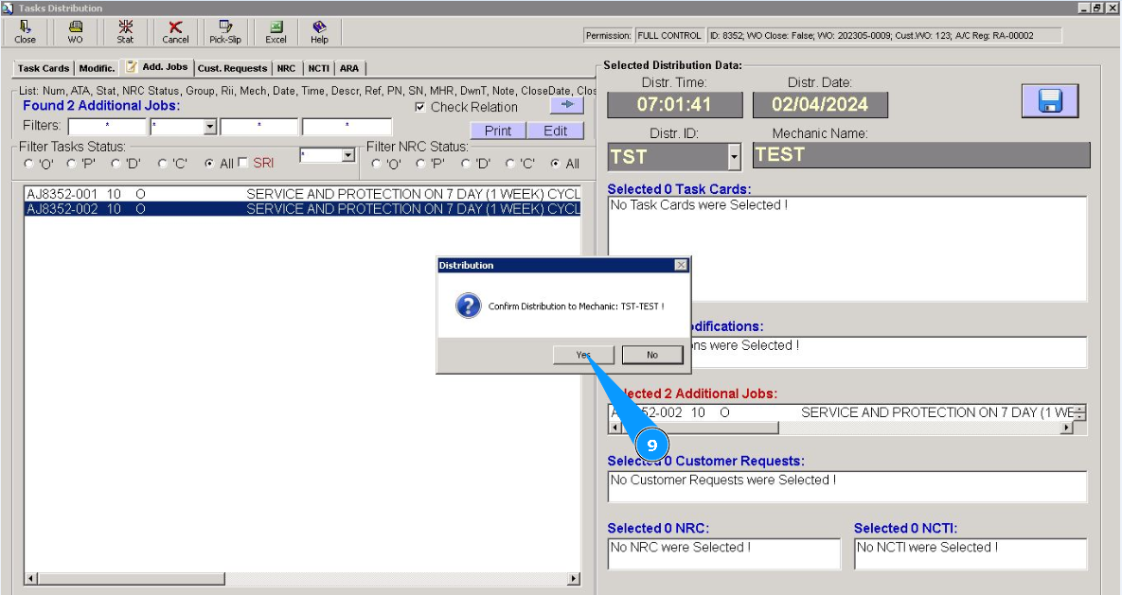
Task: Select the AJ8352-001 row in jobs list
Action: point(302,194)
